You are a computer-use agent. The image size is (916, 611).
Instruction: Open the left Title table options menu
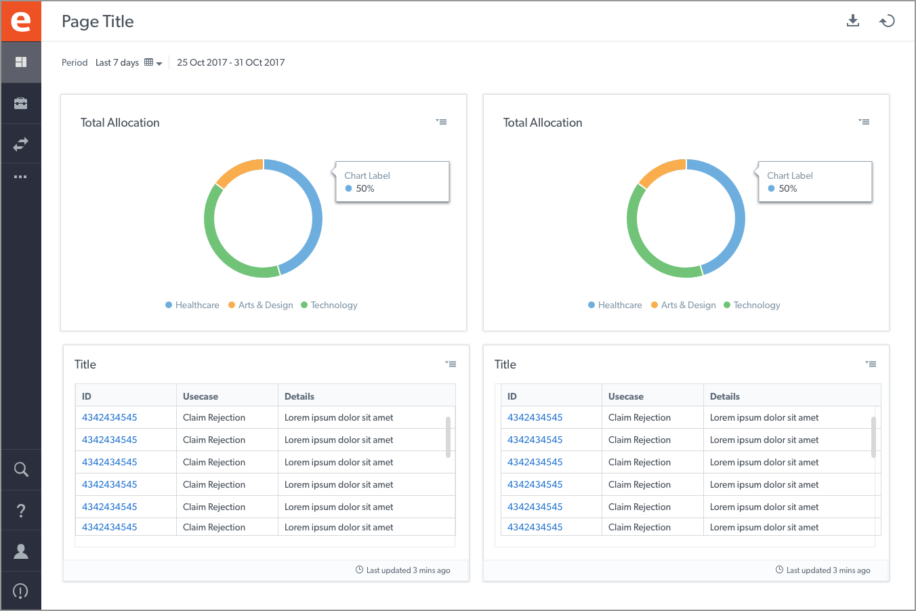pos(451,364)
